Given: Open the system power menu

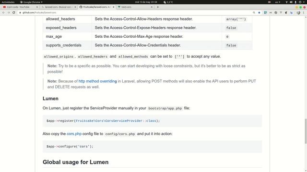Looking at the screenshot, I should click(x=302, y=2).
